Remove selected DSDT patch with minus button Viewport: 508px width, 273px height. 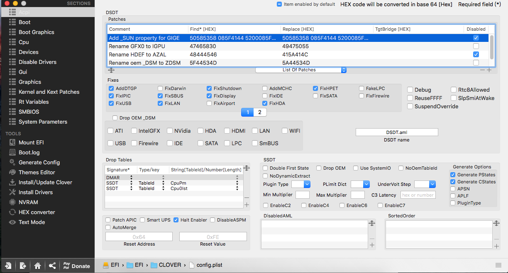point(482,70)
